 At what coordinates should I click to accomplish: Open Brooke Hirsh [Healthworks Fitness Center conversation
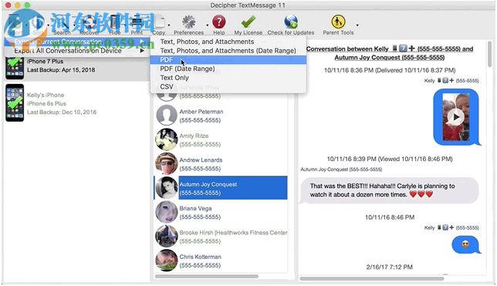221,237
